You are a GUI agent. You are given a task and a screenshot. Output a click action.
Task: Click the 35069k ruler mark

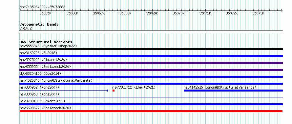click(x=152, y=13)
